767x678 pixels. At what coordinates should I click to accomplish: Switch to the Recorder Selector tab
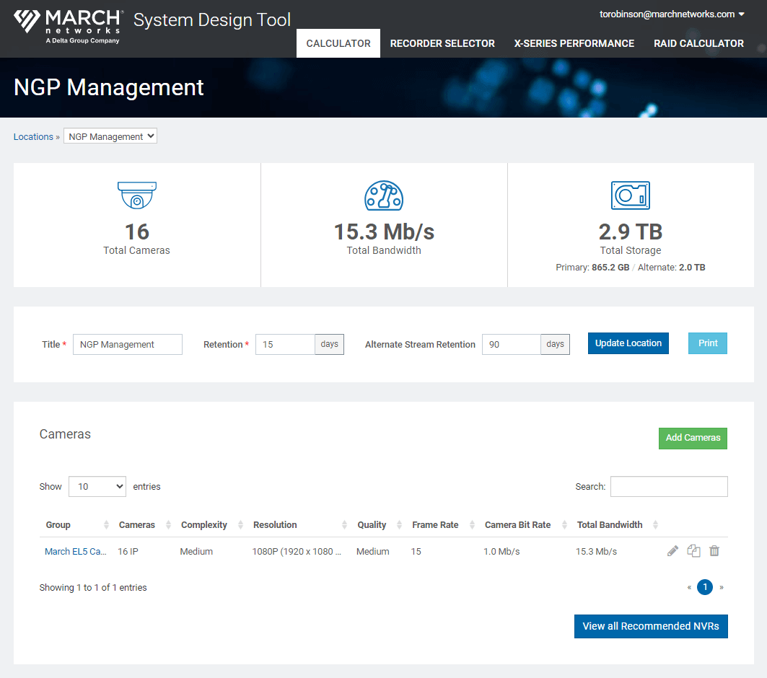click(x=442, y=43)
